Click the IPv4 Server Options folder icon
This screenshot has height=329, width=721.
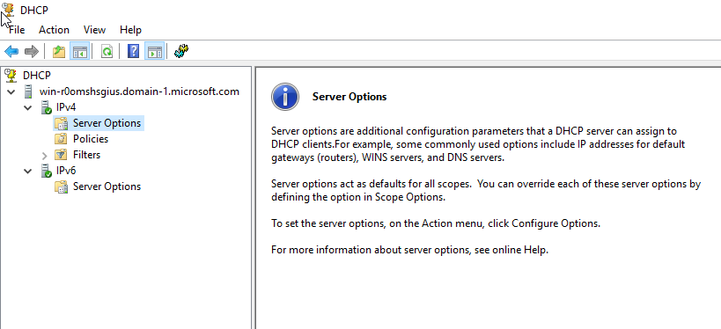pyautogui.click(x=61, y=123)
